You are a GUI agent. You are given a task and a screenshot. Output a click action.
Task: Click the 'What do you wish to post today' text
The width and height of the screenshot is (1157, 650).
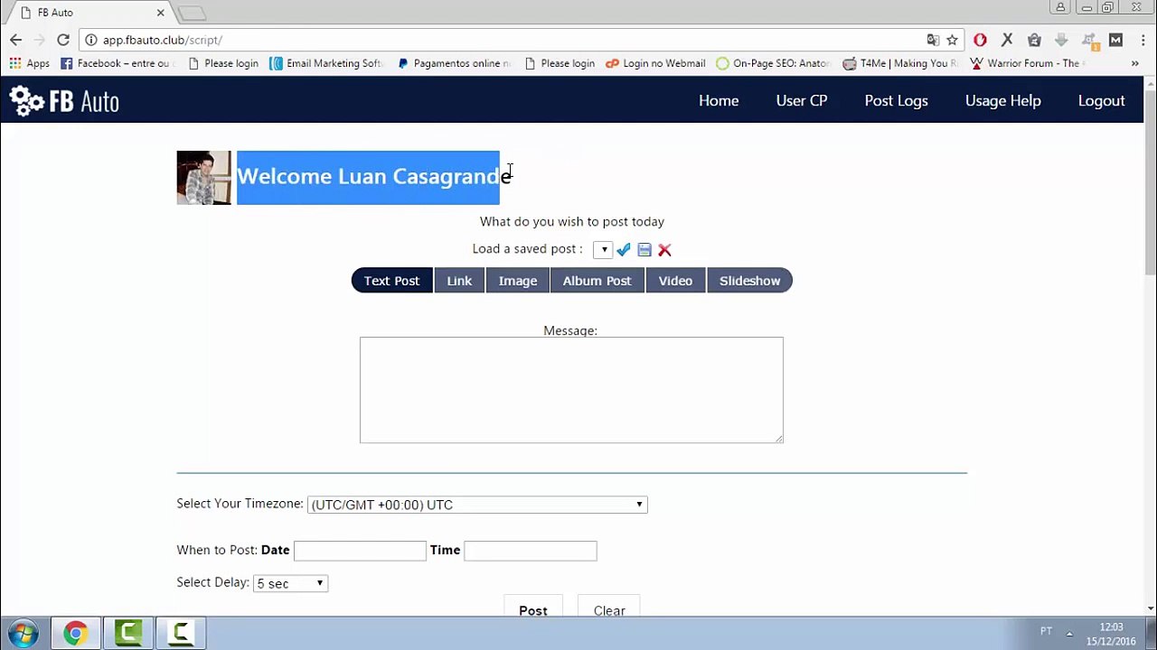[572, 221]
